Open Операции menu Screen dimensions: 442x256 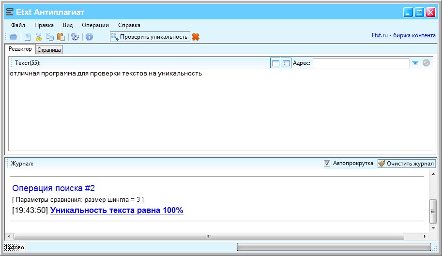95,25
